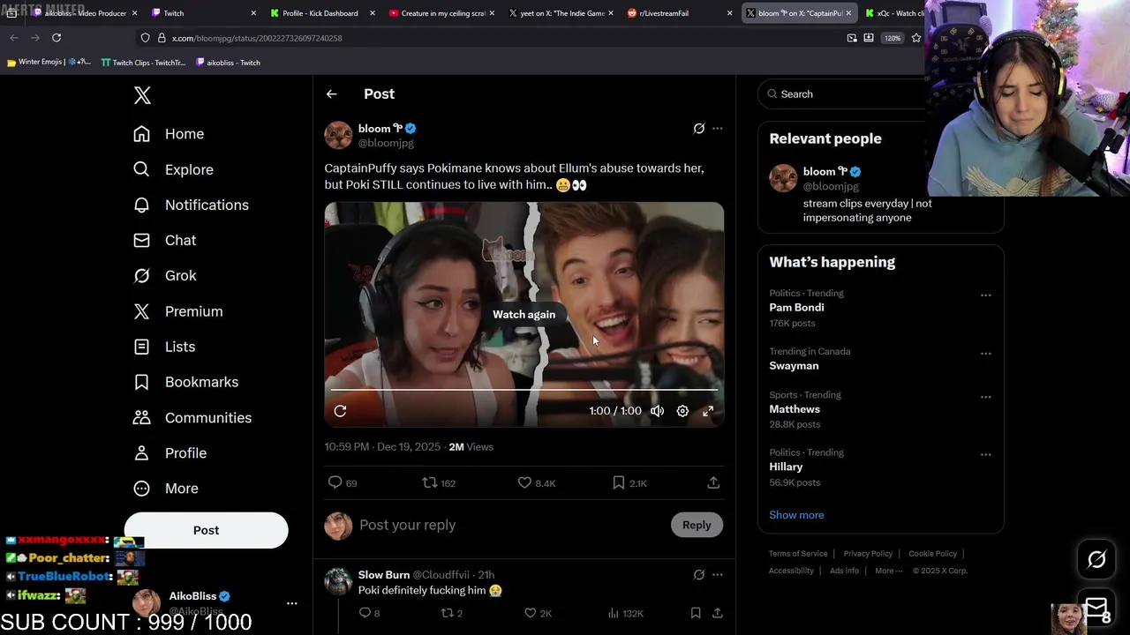This screenshot has width=1130, height=635.
Task: Open floating Messages button
Action: pos(1096,608)
